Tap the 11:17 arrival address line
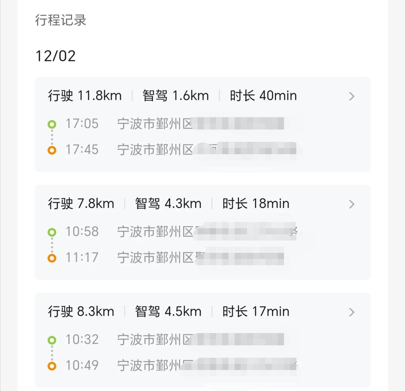This screenshot has height=391, width=405. [200, 258]
